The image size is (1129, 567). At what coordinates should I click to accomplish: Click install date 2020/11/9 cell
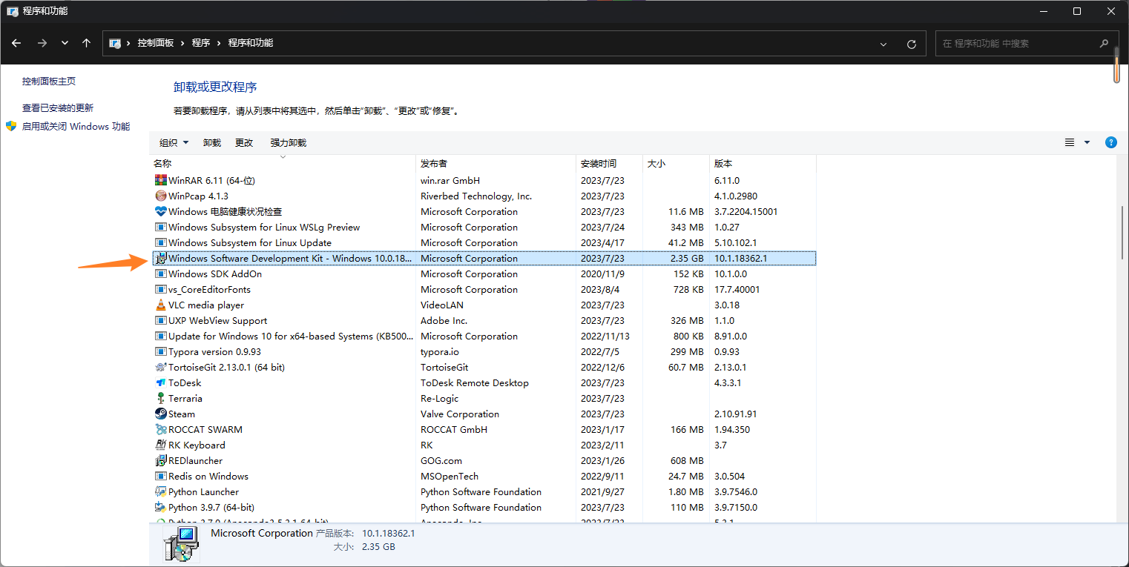pyautogui.click(x=602, y=273)
